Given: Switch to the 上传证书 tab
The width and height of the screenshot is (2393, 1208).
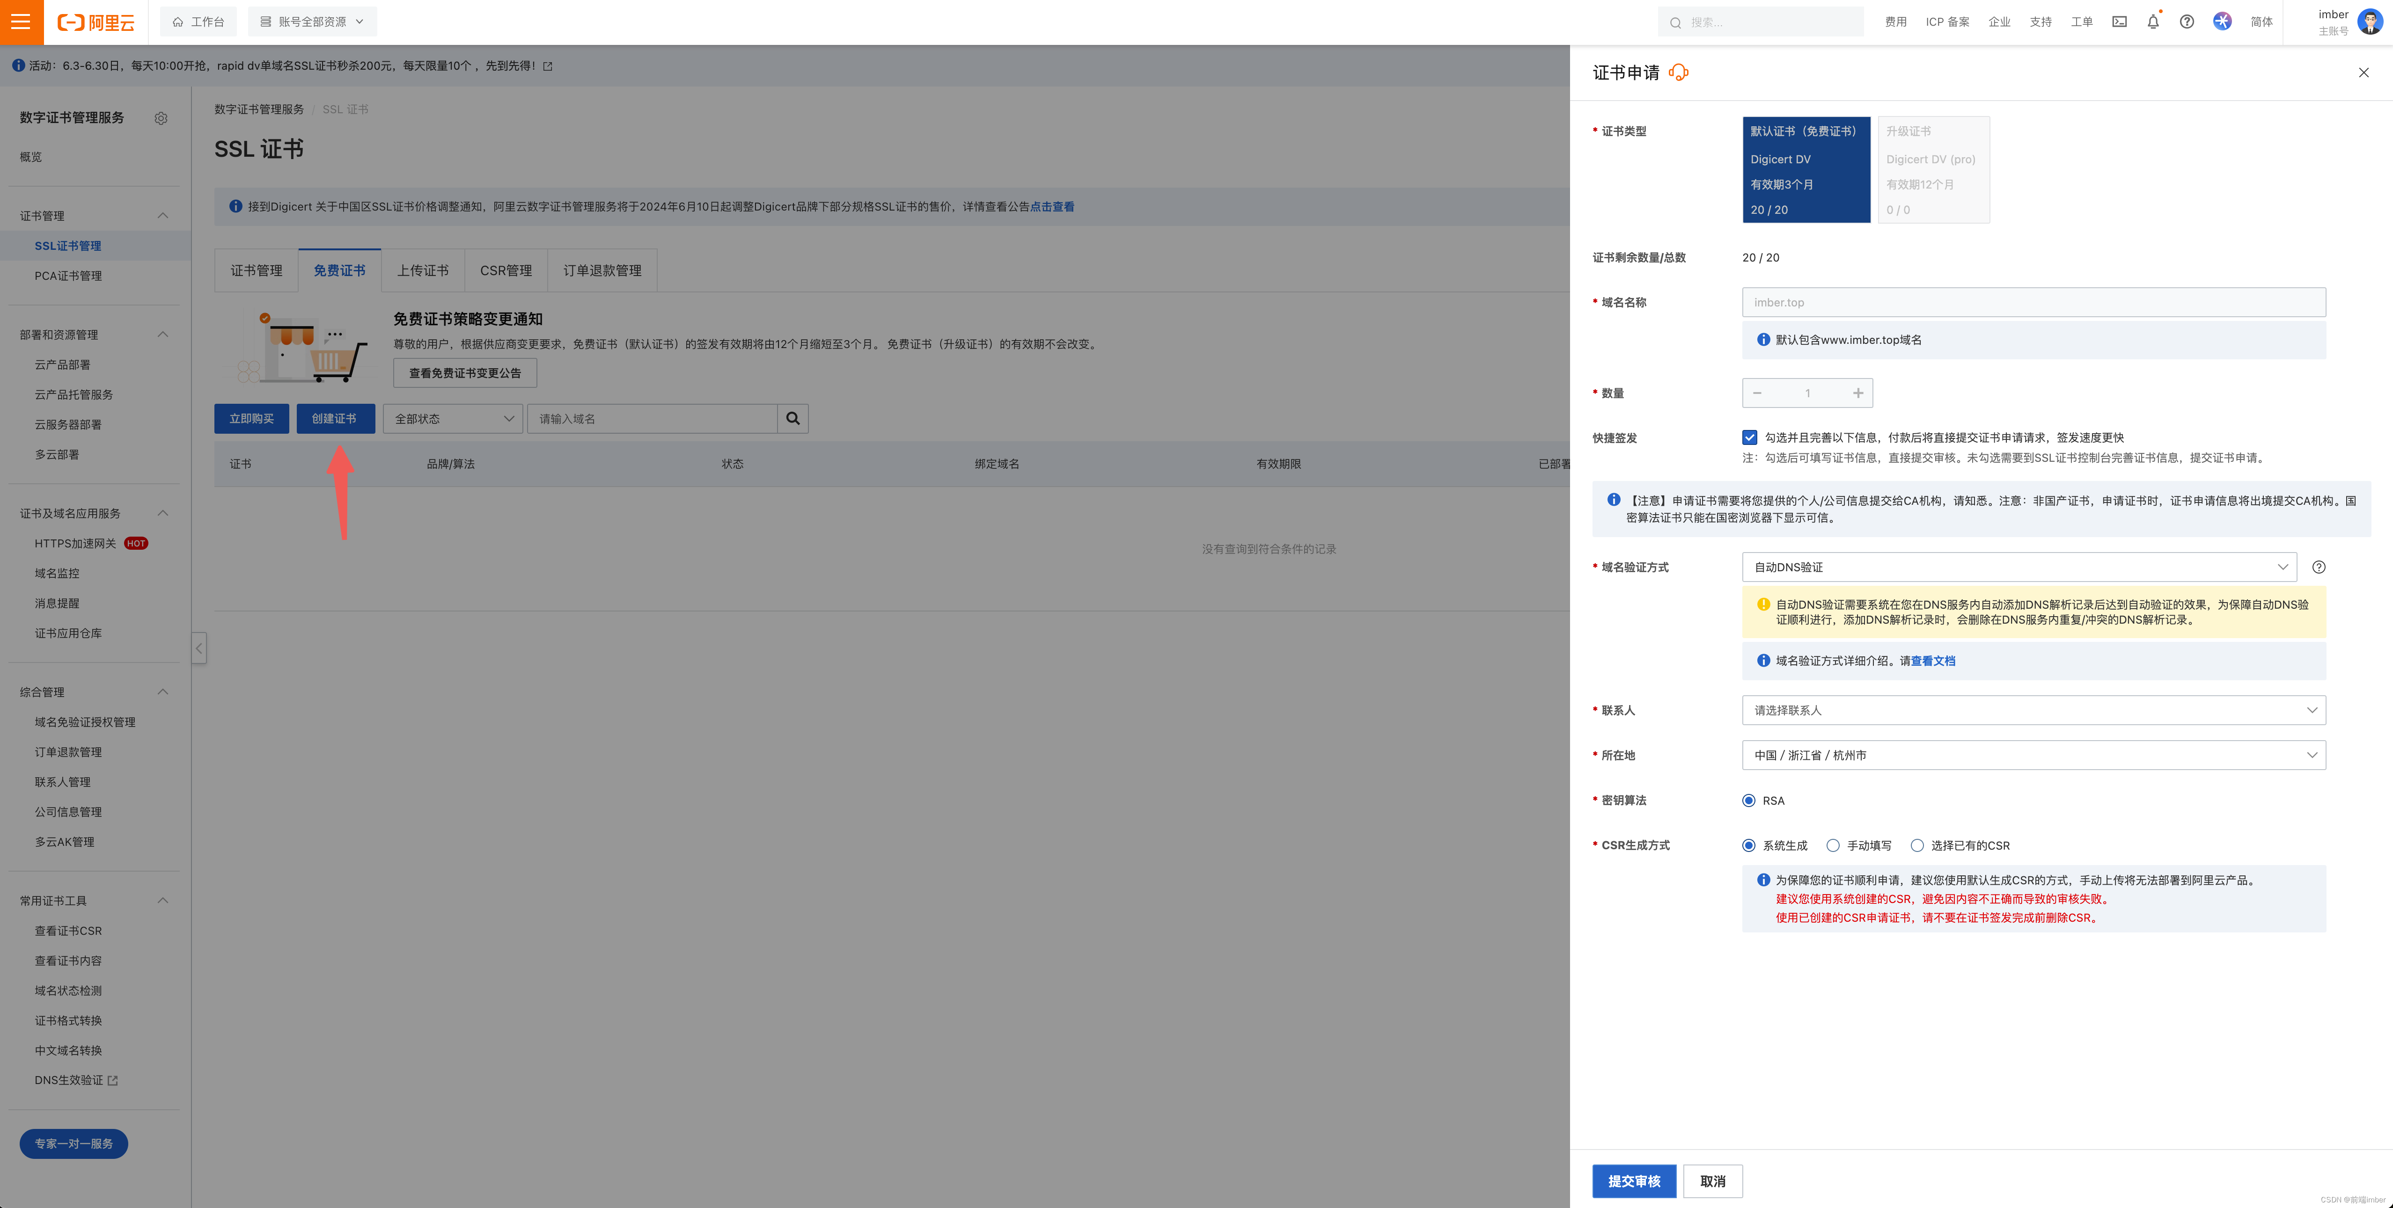Looking at the screenshot, I should pyautogui.click(x=423, y=270).
